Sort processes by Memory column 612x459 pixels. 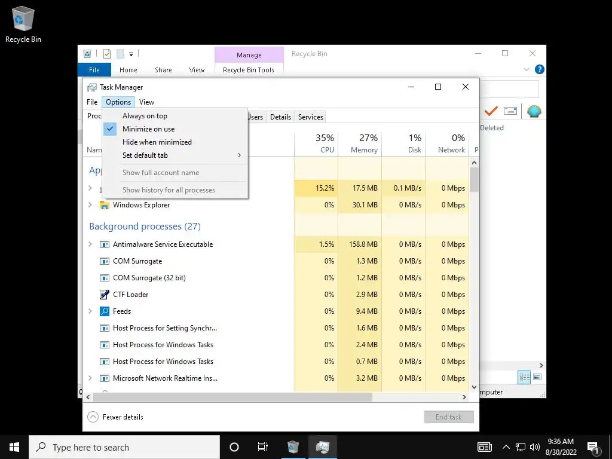(x=360, y=143)
